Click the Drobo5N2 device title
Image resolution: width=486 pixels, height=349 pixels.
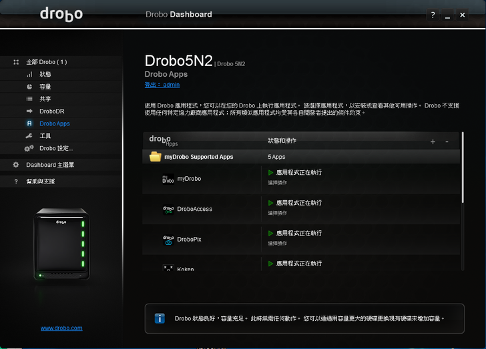point(179,61)
